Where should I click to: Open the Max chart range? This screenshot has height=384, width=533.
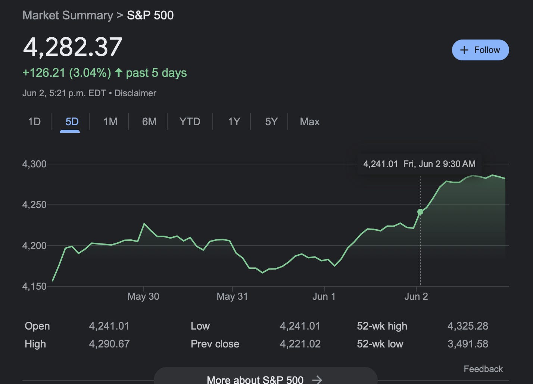[310, 122]
